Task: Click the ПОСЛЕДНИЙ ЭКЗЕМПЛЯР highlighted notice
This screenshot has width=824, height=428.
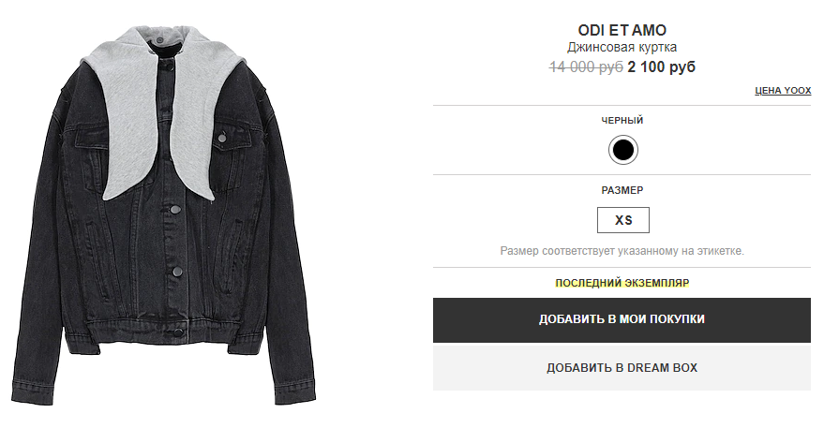Action: [x=622, y=283]
